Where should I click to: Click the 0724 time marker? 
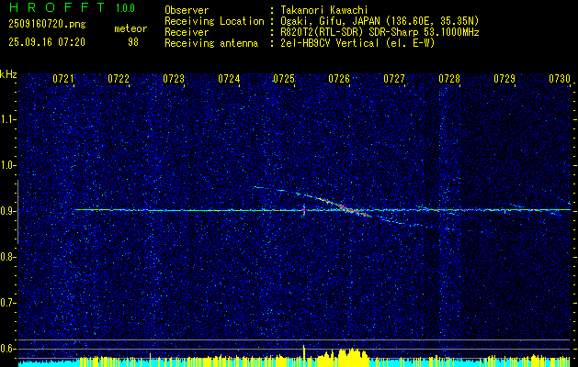(x=229, y=79)
